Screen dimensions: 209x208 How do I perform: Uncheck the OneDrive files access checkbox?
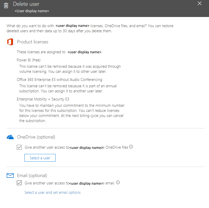click(19, 147)
